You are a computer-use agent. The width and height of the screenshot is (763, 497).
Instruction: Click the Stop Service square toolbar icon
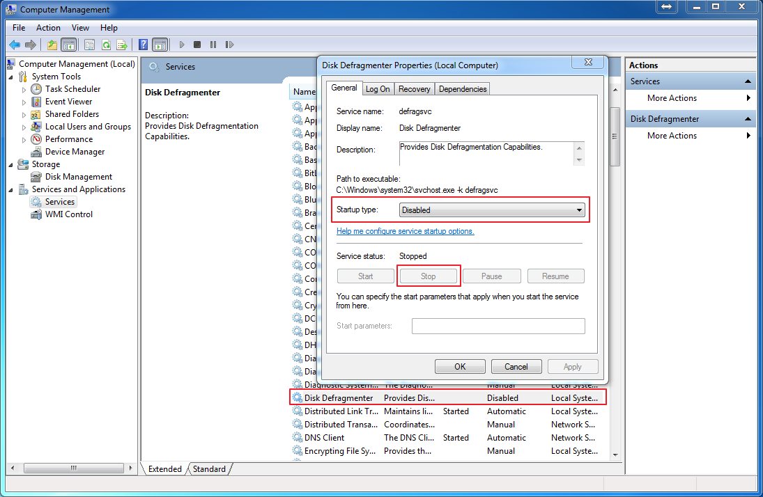(x=197, y=45)
